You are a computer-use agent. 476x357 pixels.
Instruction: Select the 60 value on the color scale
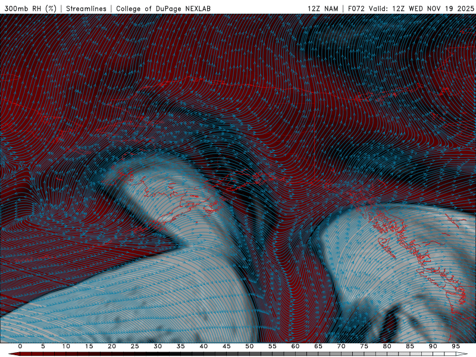[x=295, y=346]
